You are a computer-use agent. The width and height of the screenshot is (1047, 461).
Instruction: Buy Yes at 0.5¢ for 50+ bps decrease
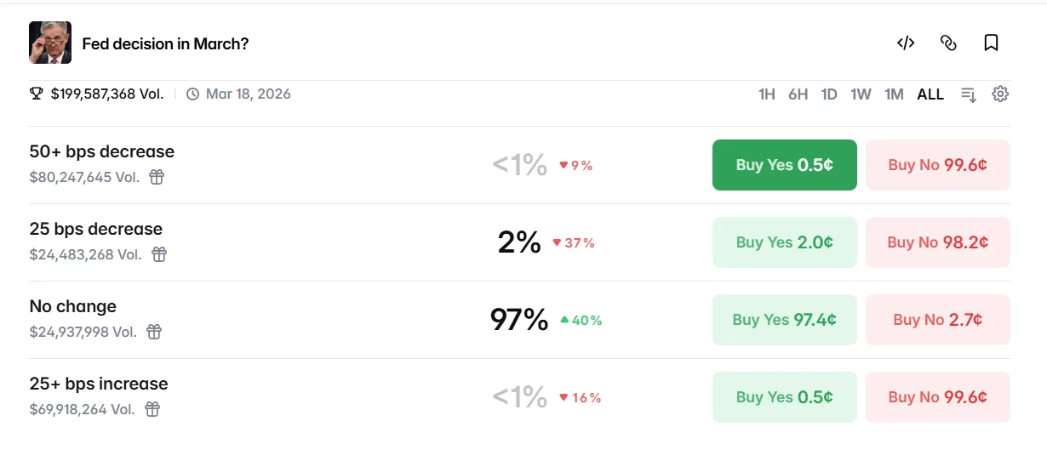784,165
